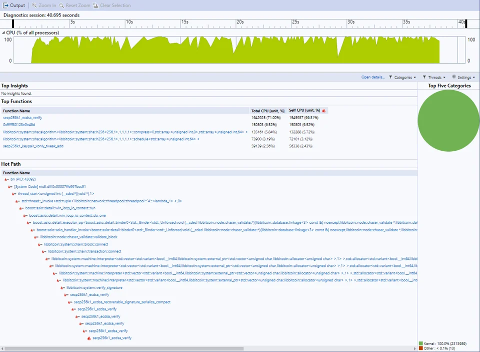
Task: Sort by Total CPU column header
Action: (268, 111)
